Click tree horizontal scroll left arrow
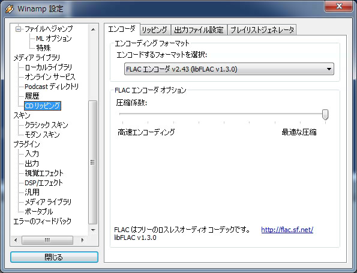 [16, 240]
